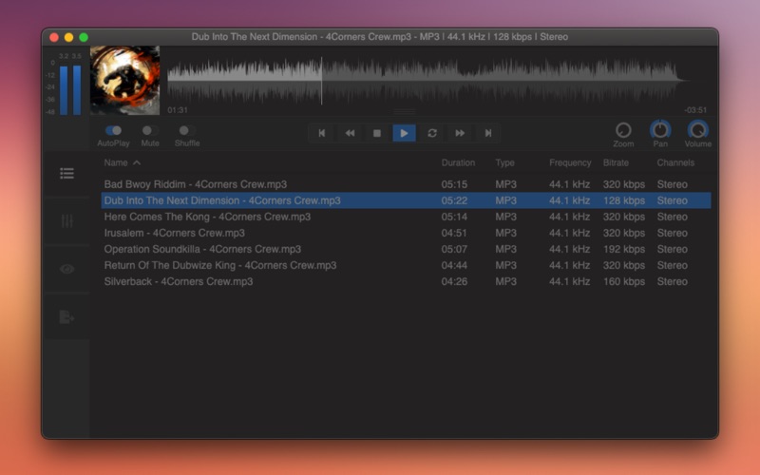Toggle the repeat loop icon

pos(432,133)
